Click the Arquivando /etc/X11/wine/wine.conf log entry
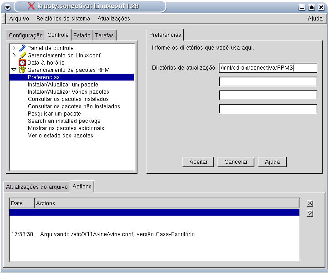The width and height of the screenshot is (329, 273). [117, 234]
